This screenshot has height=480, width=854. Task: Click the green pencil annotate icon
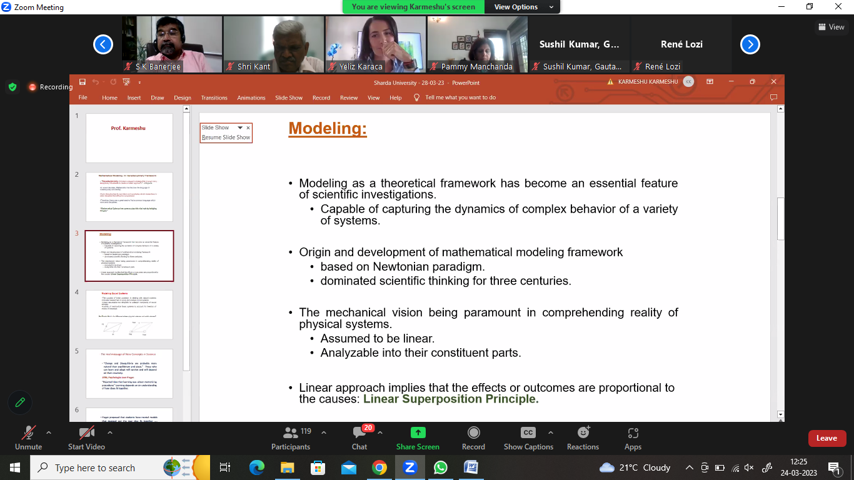point(20,402)
